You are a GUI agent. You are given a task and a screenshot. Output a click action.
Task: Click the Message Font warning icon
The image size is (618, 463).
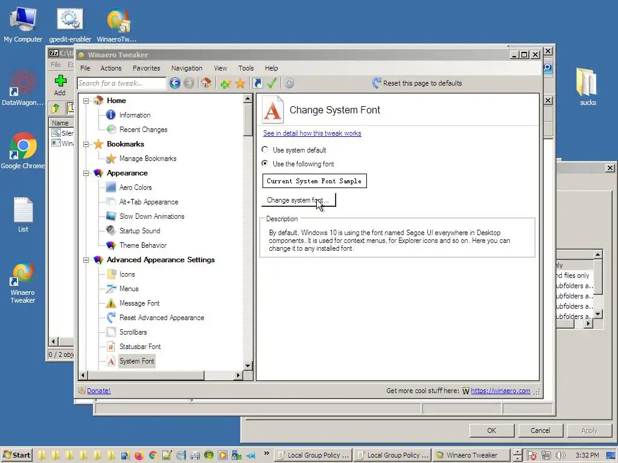(x=111, y=303)
